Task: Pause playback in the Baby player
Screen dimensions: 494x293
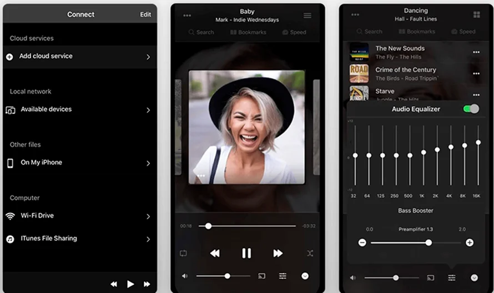Action: click(x=246, y=253)
